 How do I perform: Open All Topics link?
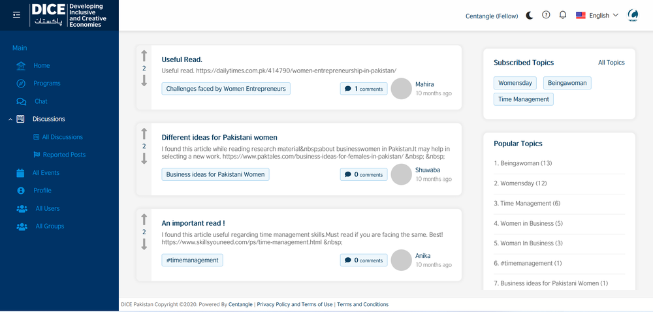(x=611, y=63)
